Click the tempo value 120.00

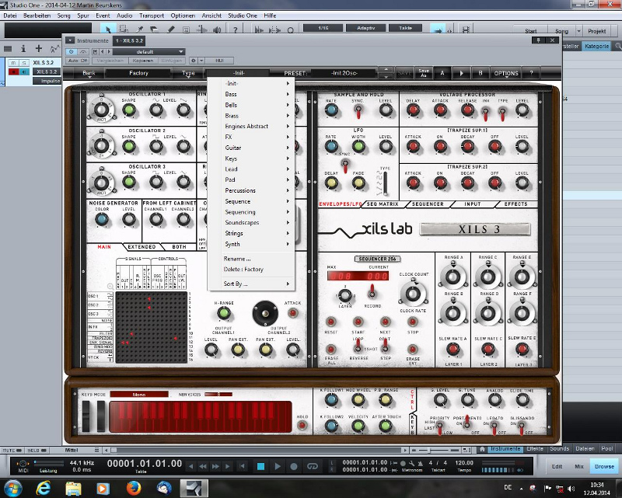[464, 463]
